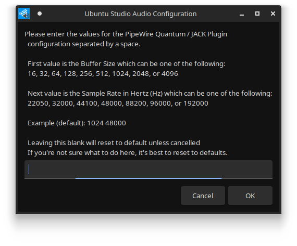Minimize the Audio Configuration window

coord(242,14)
